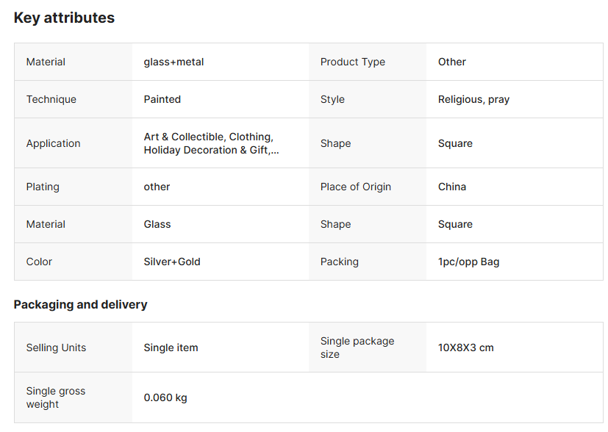Click the glass+metal material value

174,62
